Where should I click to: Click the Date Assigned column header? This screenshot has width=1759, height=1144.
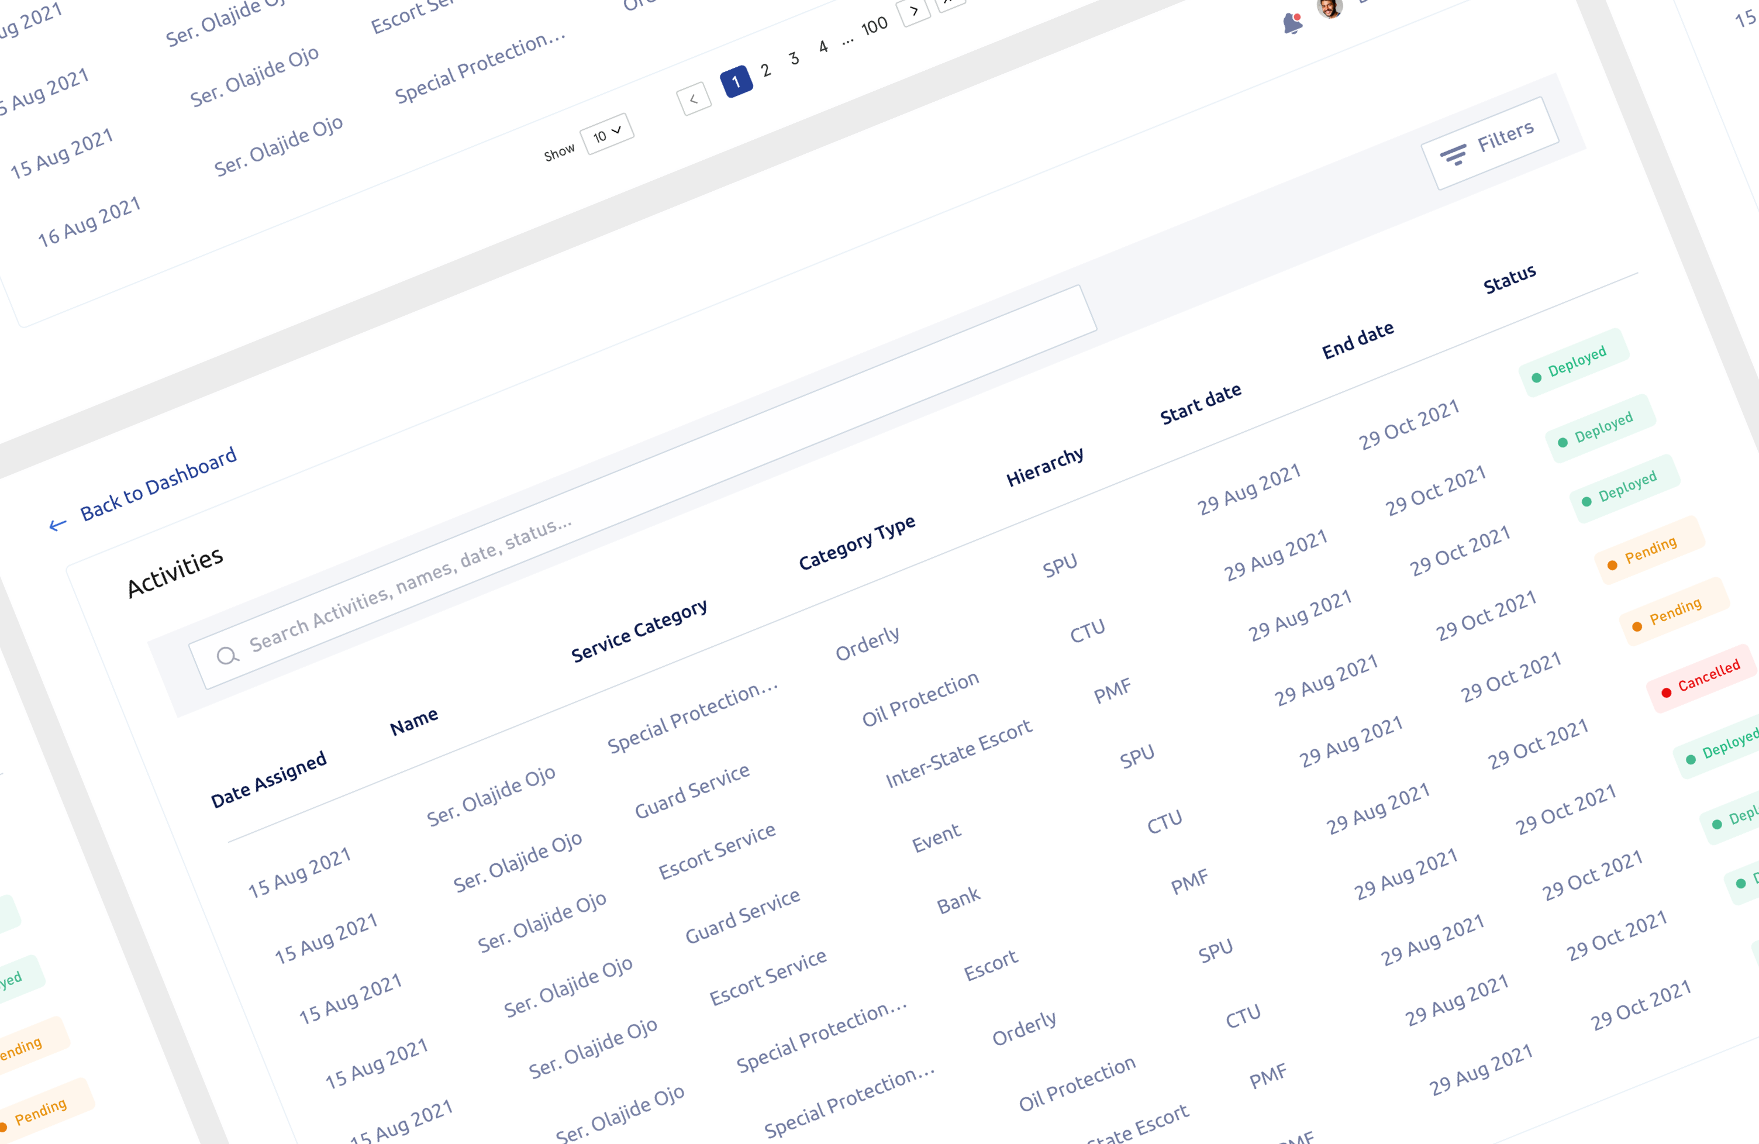pos(268,780)
